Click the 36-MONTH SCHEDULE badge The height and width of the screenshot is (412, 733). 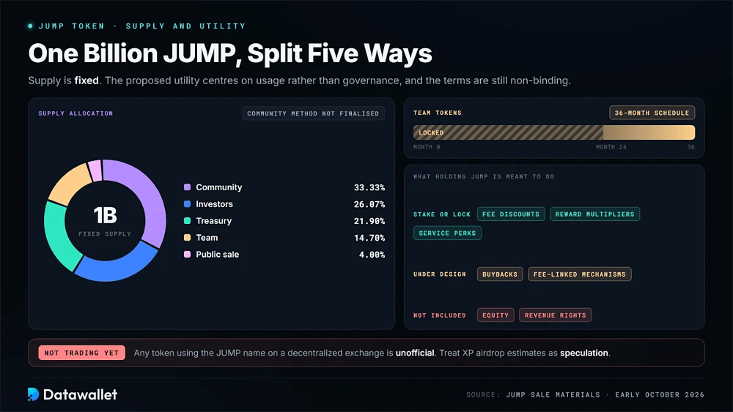tap(652, 113)
